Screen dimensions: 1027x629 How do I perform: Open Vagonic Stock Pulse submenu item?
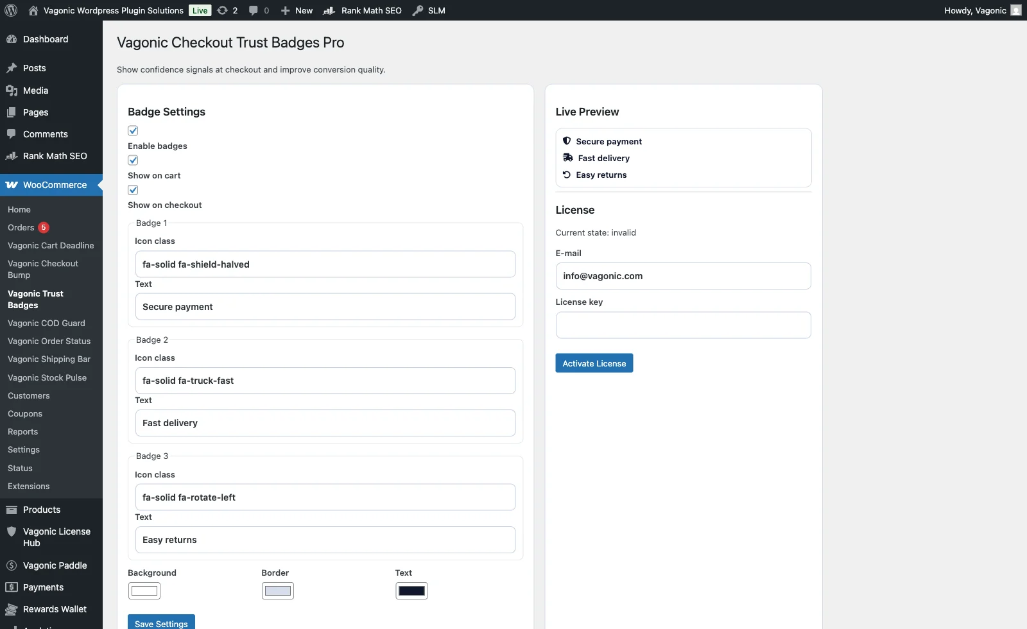pyautogui.click(x=47, y=378)
